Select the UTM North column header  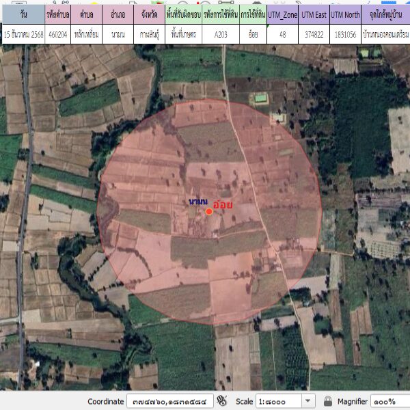click(345, 14)
